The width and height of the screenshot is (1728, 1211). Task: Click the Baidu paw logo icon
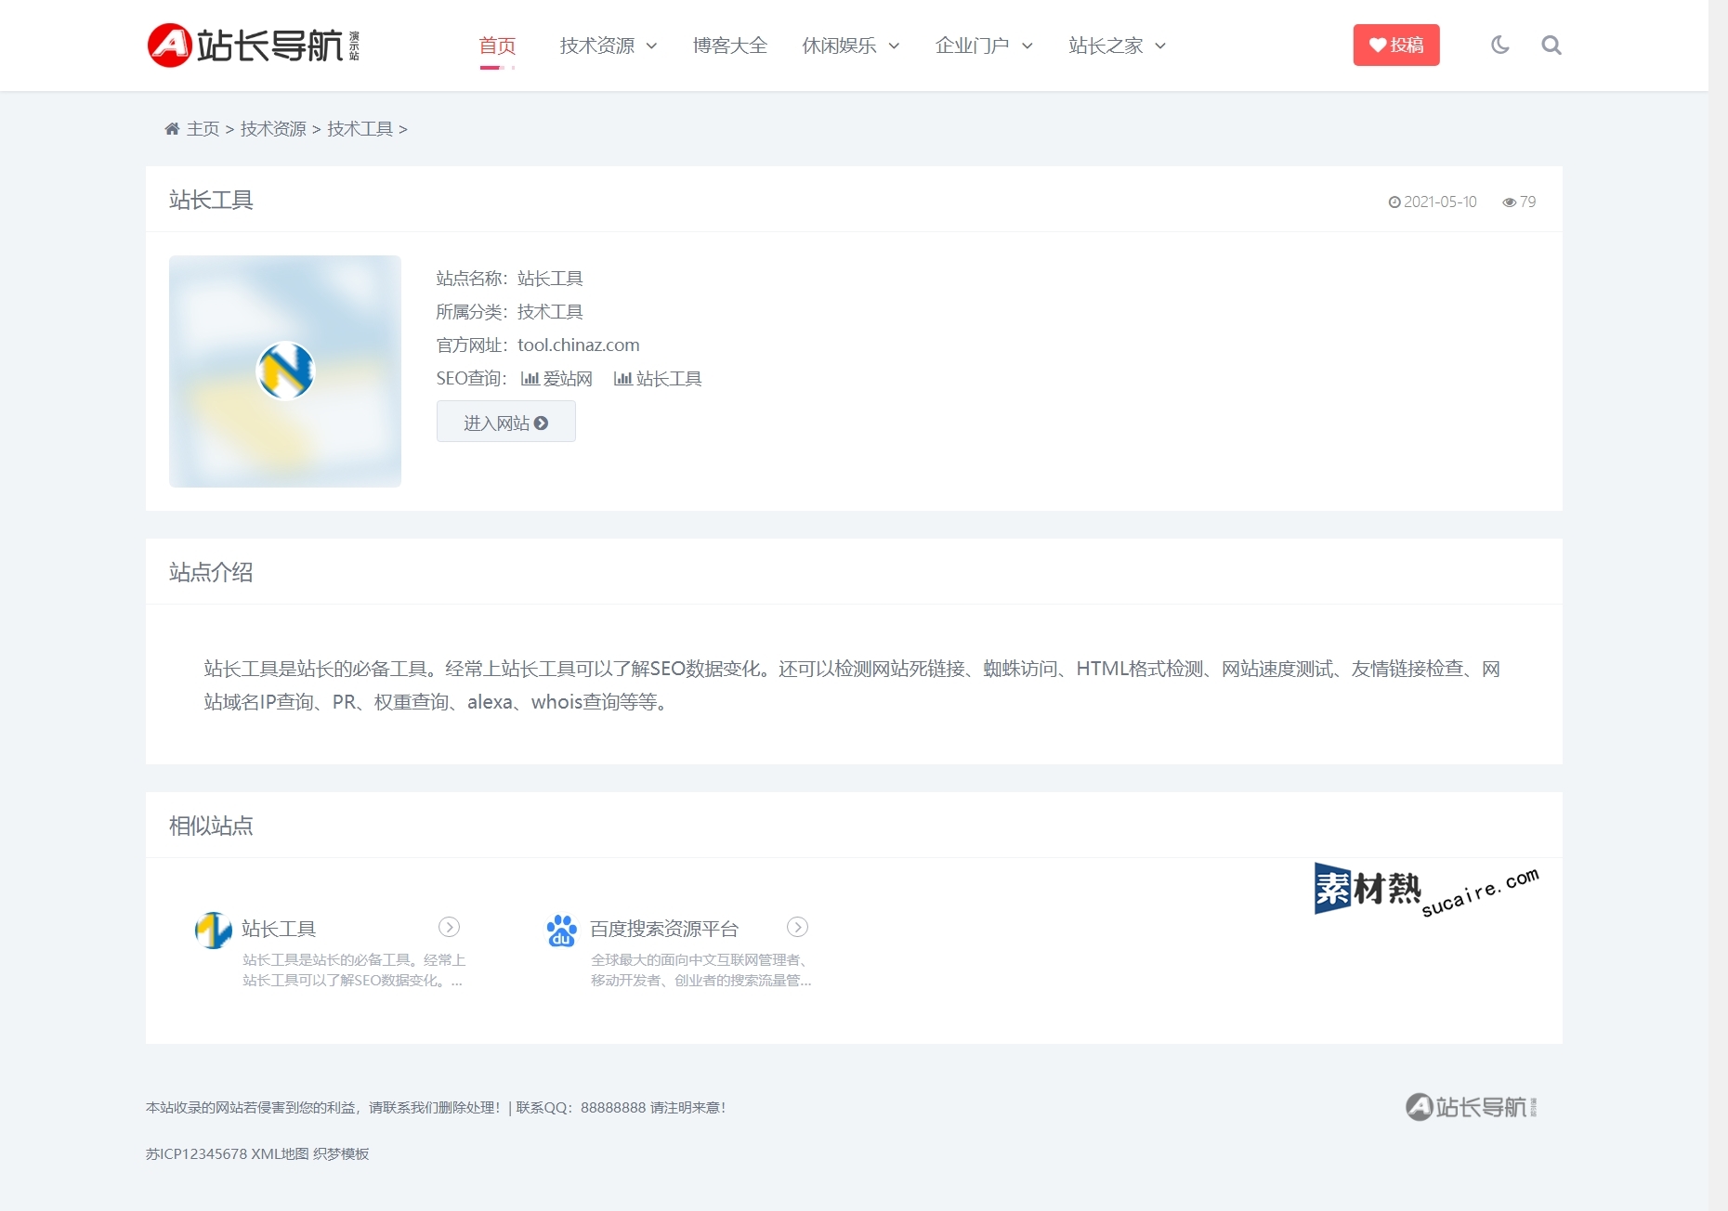click(561, 930)
